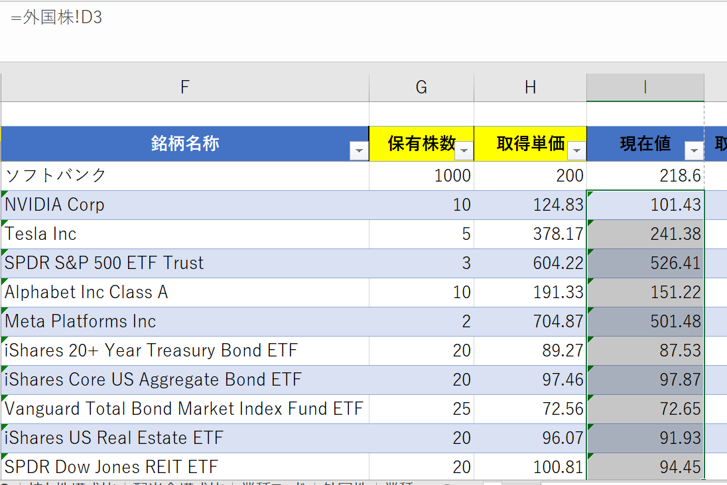Open the 銘柄名称 filter dropdown
Screen dimensions: 727x485
pyautogui.click(x=359, y=150)
